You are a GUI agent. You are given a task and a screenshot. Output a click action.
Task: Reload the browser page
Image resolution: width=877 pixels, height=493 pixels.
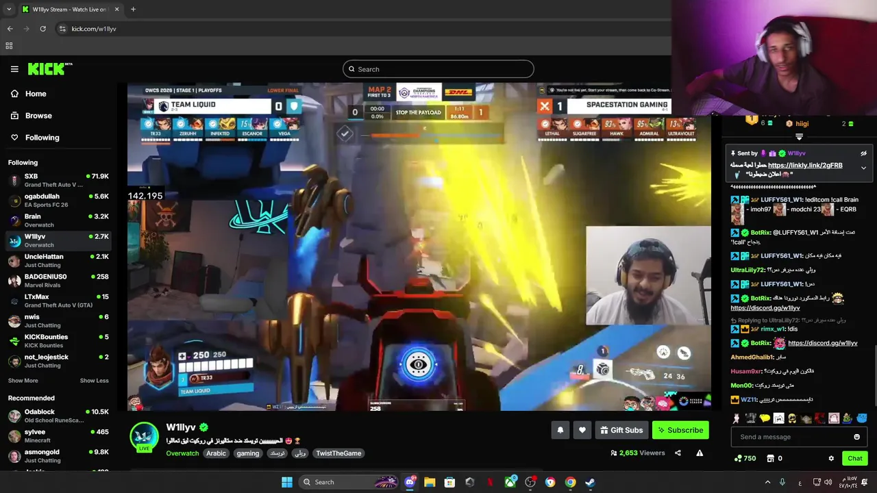[x=42, y=29]
